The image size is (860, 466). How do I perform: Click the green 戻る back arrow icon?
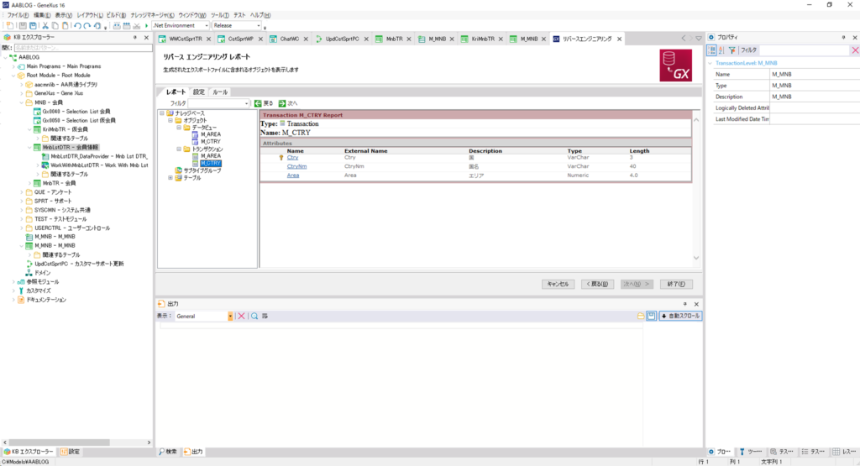pos(259,103)
